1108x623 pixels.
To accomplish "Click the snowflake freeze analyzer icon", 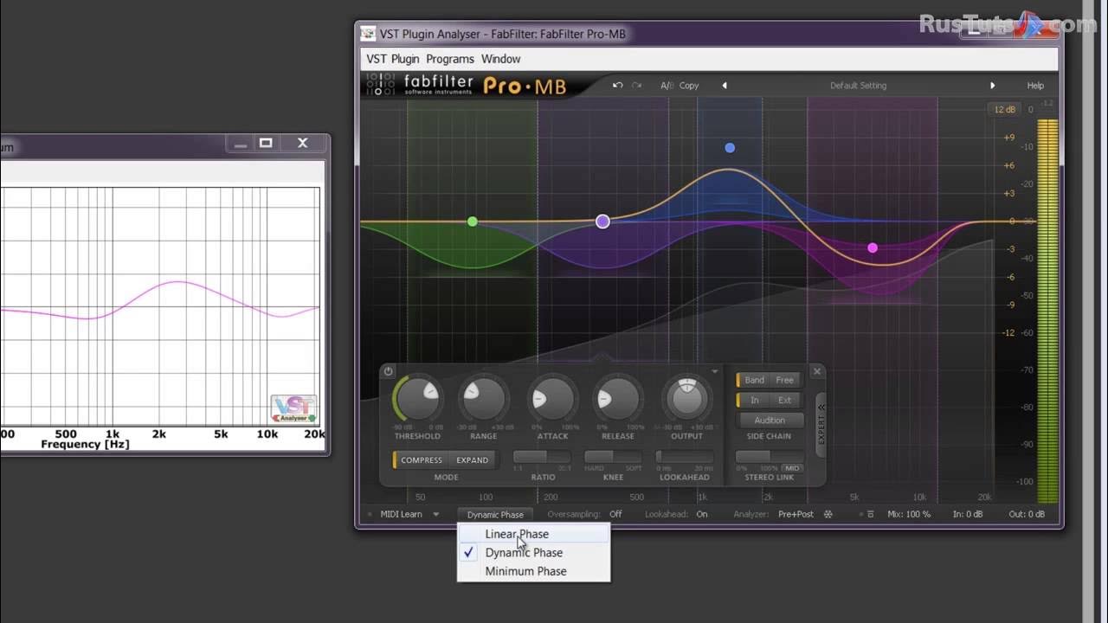I will 828,514.
